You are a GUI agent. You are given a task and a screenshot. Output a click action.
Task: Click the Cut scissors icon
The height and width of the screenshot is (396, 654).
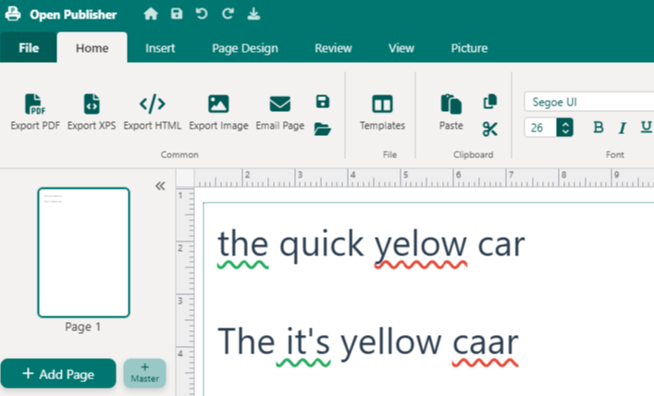click(x=490, y=130)
